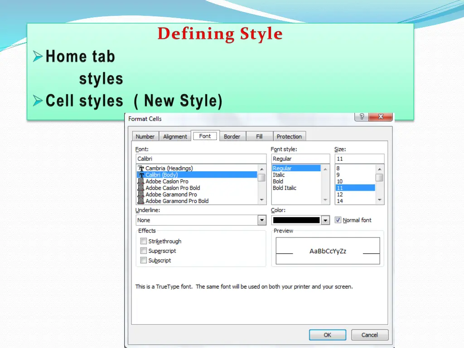This screenshot has width=464, height=348.
Task: Enable the Strikethrough checkbox
Action: point(144,242)
